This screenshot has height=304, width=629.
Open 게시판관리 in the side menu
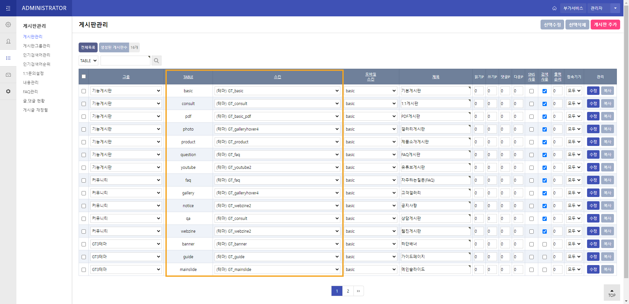pos(33,37)
